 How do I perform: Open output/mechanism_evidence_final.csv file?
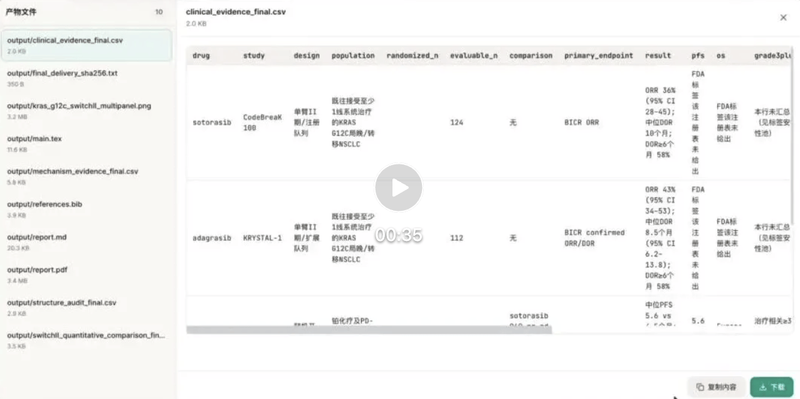click(87, 176)
